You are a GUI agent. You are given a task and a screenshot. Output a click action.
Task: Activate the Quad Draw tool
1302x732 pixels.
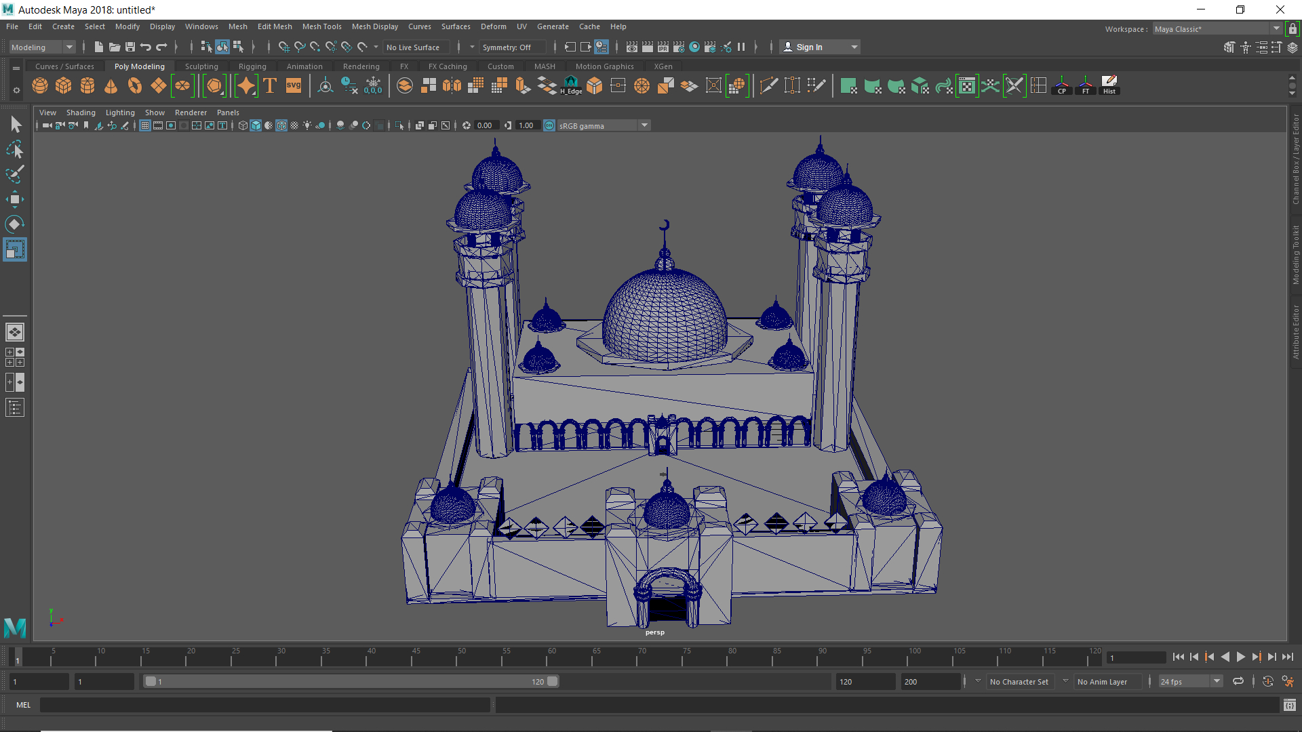tap(816, 85)
